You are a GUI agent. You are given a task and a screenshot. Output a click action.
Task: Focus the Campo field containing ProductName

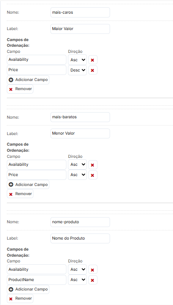[37, 280]
